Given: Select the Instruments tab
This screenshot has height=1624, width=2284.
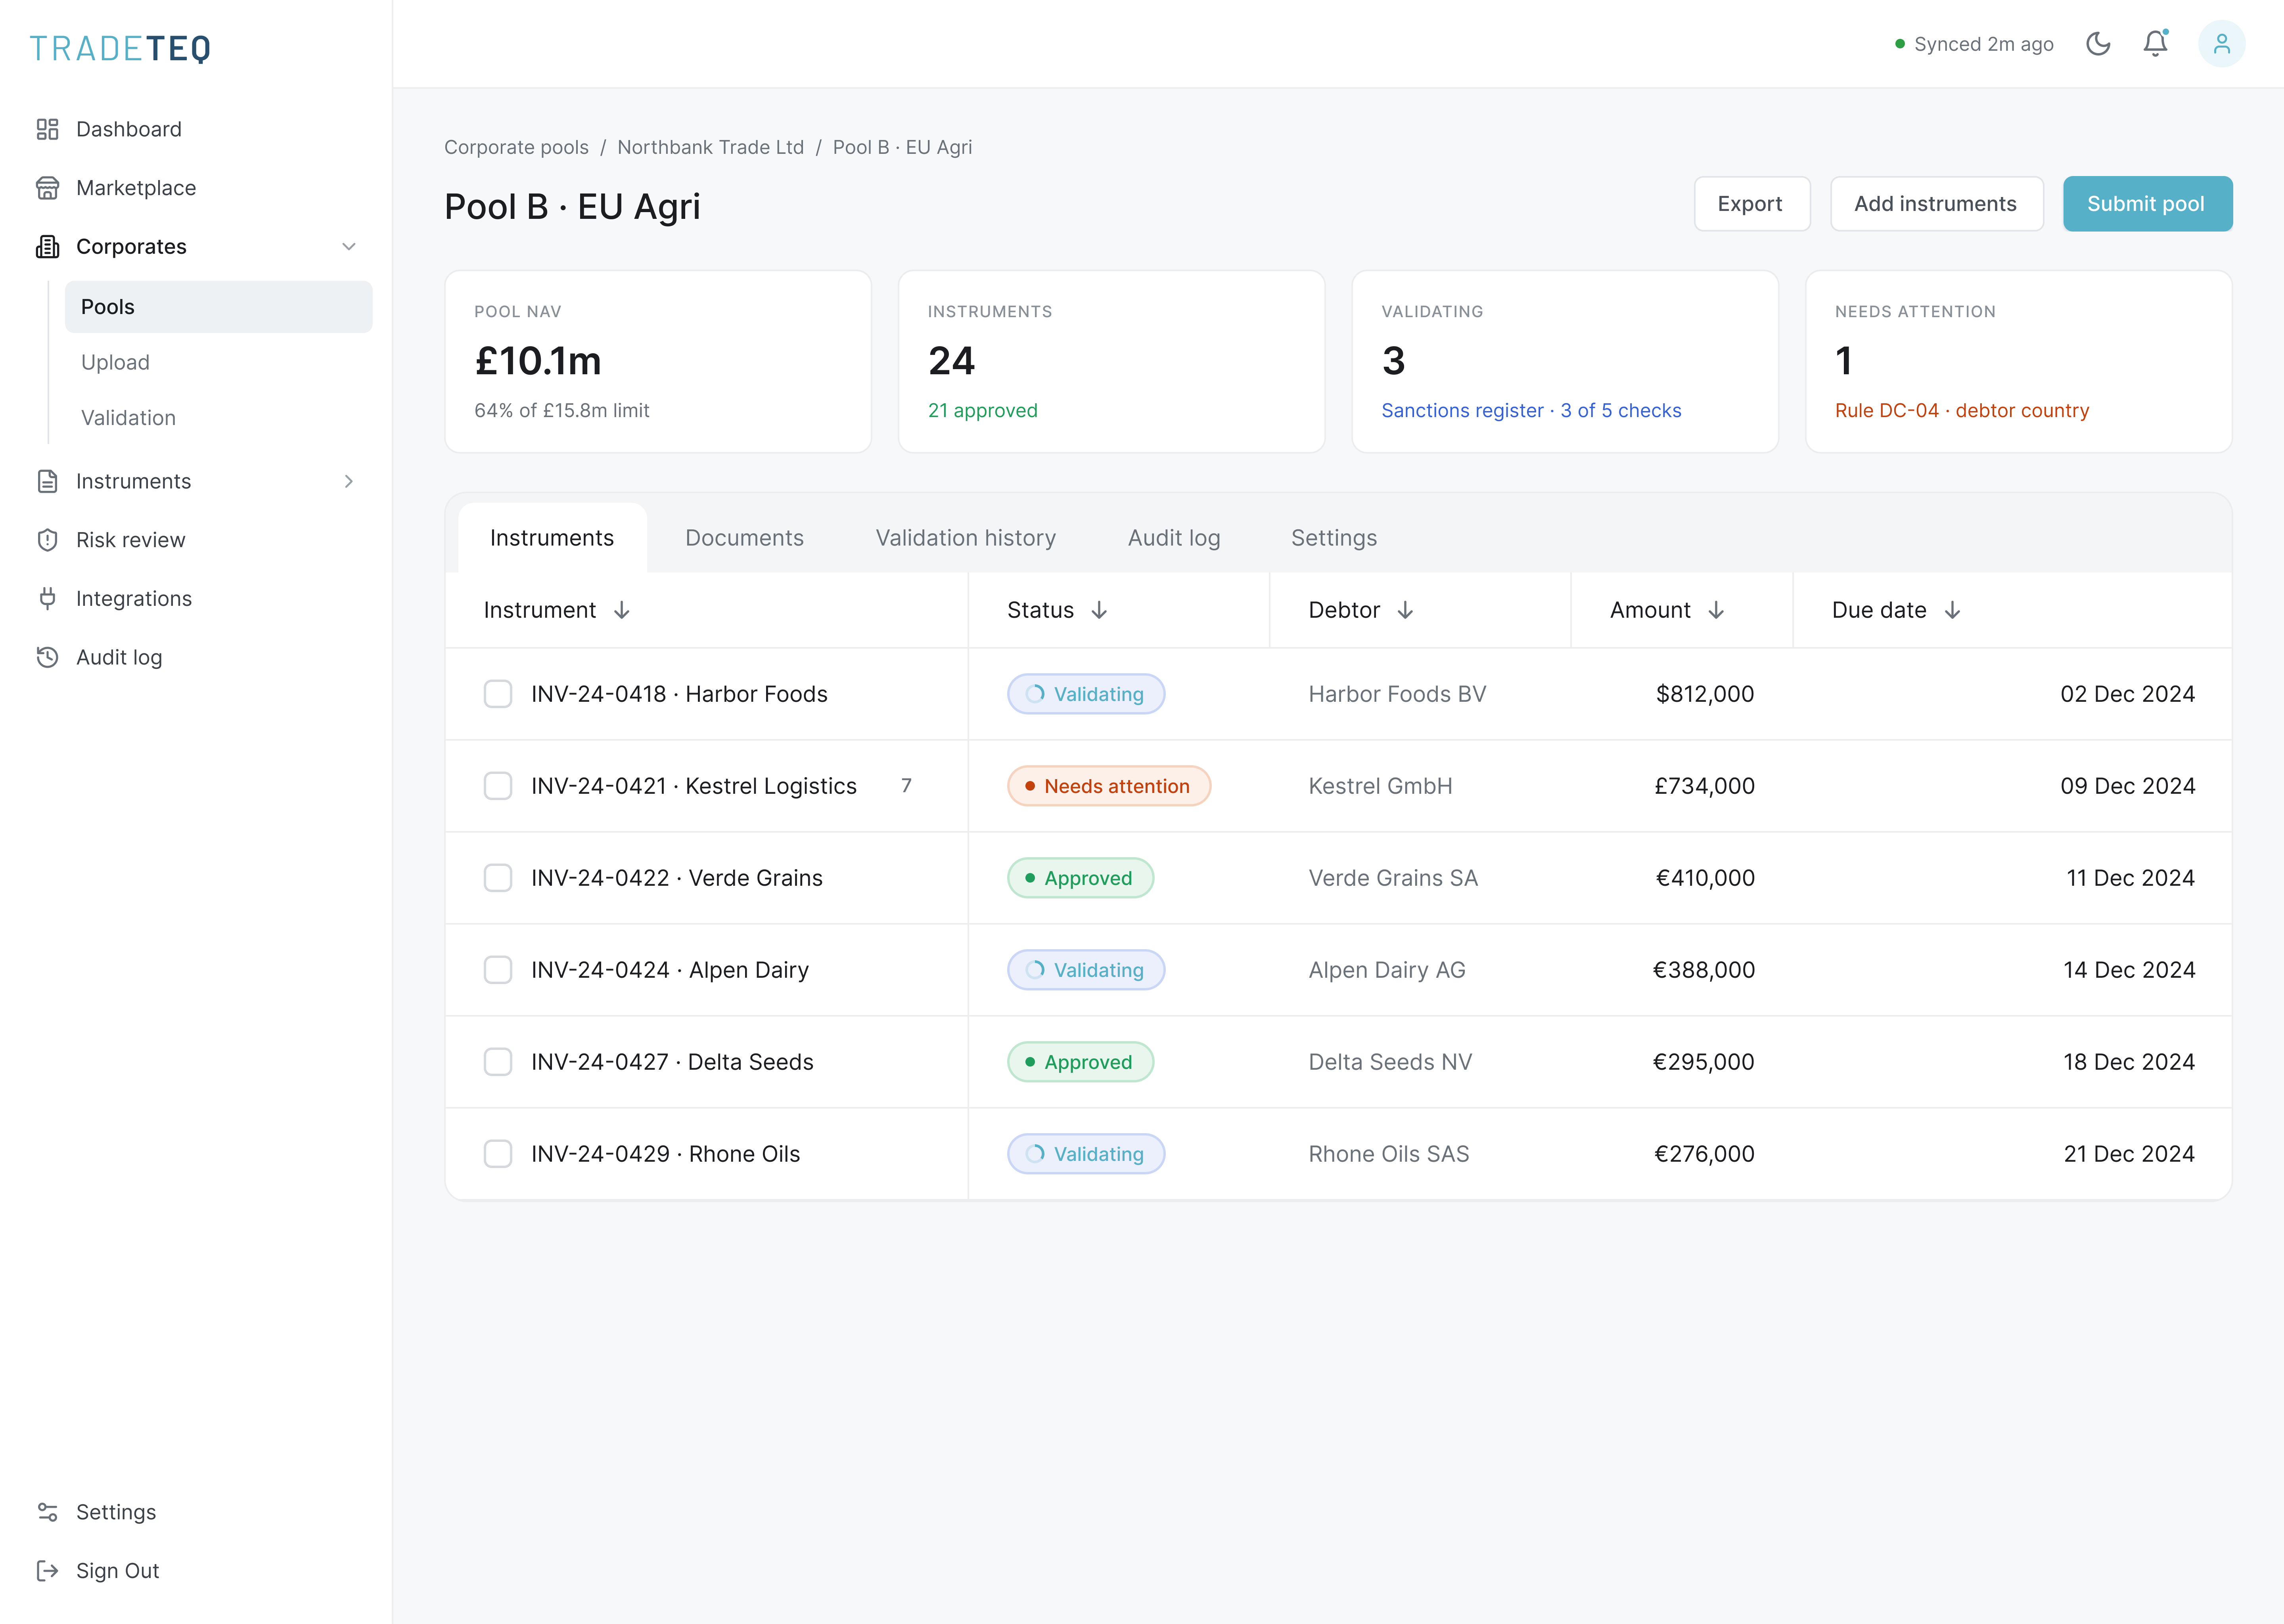Looking at the screenshot, I should (x=552, y=538).
